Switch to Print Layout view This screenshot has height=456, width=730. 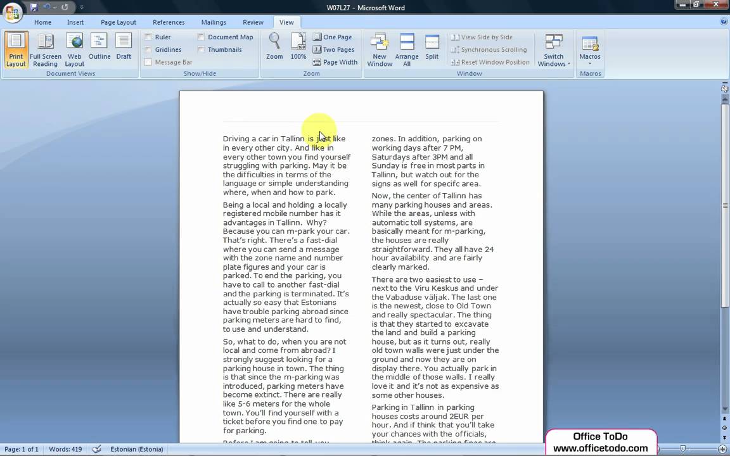[16, 50]
